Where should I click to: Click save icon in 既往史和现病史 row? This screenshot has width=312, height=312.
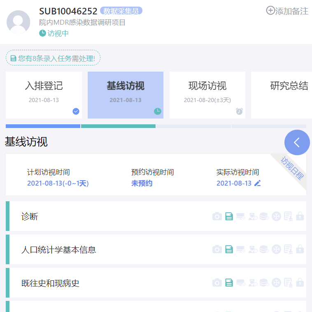[x=229, y=283]
